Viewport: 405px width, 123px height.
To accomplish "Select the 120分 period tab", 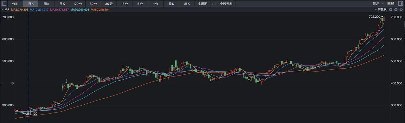I will pyautogui.click(x=78, y=4).
